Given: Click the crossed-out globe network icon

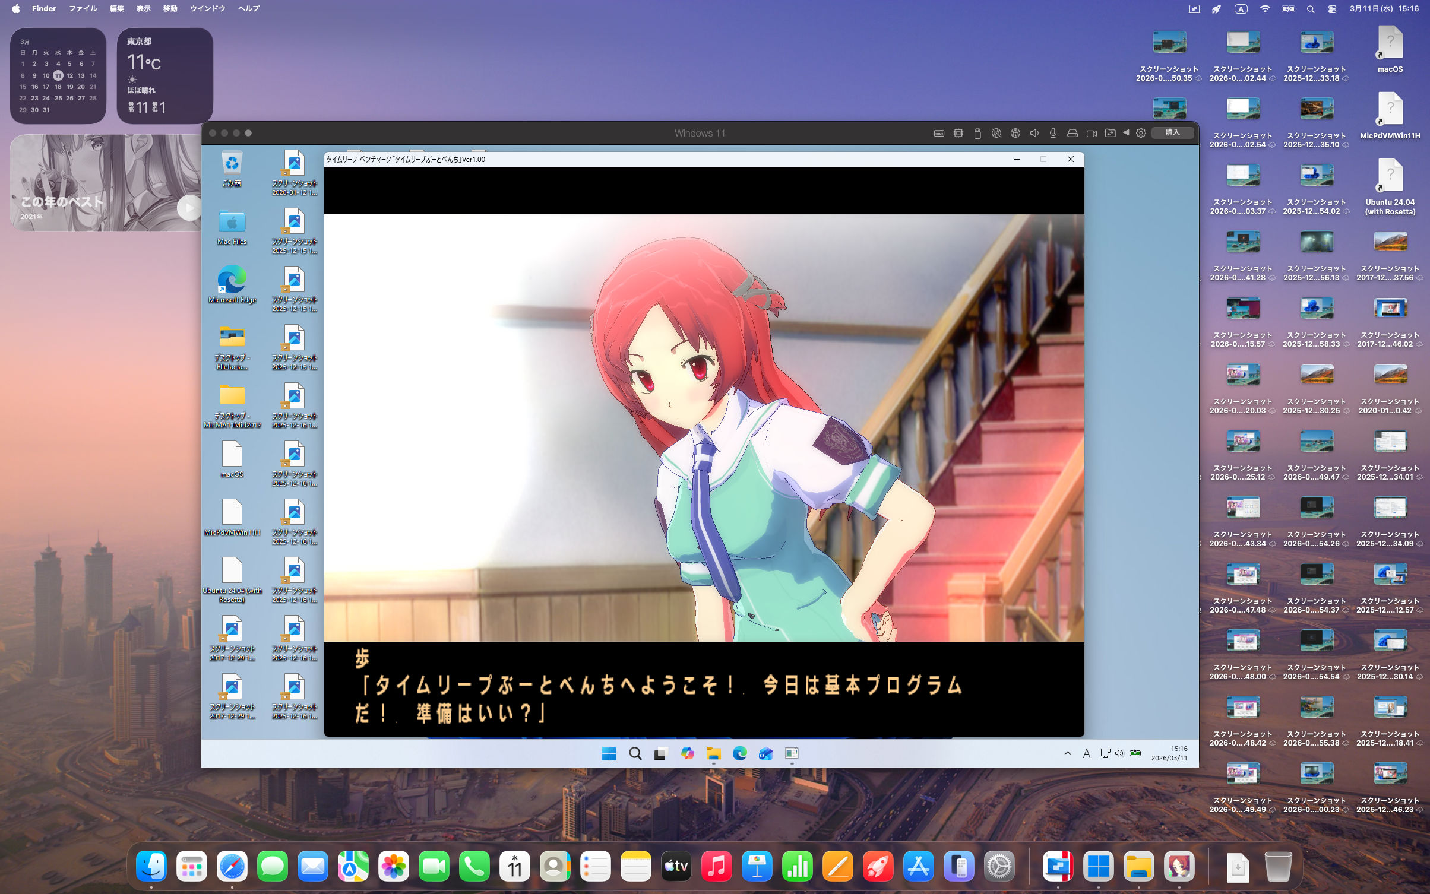Looking at the screenshot, I should (996, 134).
